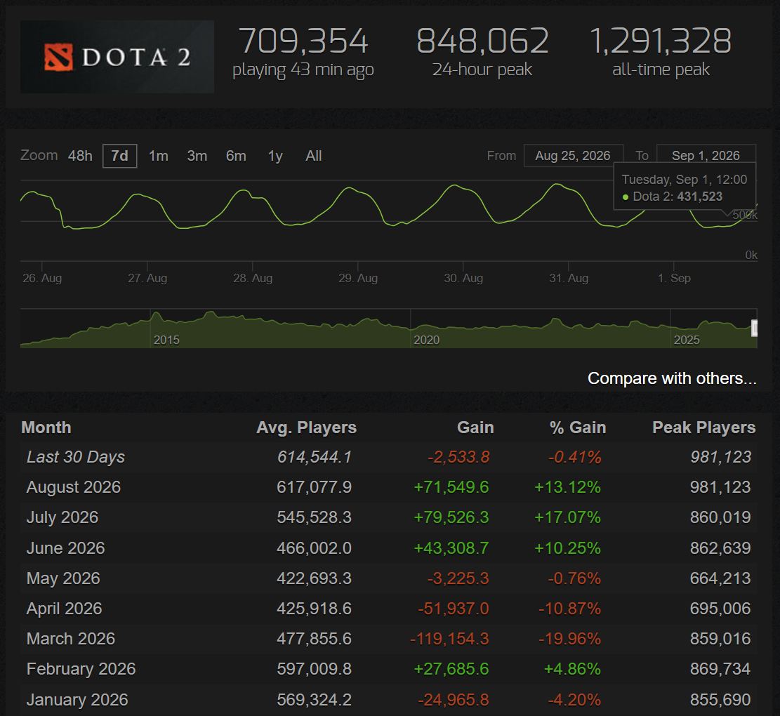Image resolution: width=780 pixels, height=716 pixels.
Task: Edit the From date field
Action: point(573,156)
